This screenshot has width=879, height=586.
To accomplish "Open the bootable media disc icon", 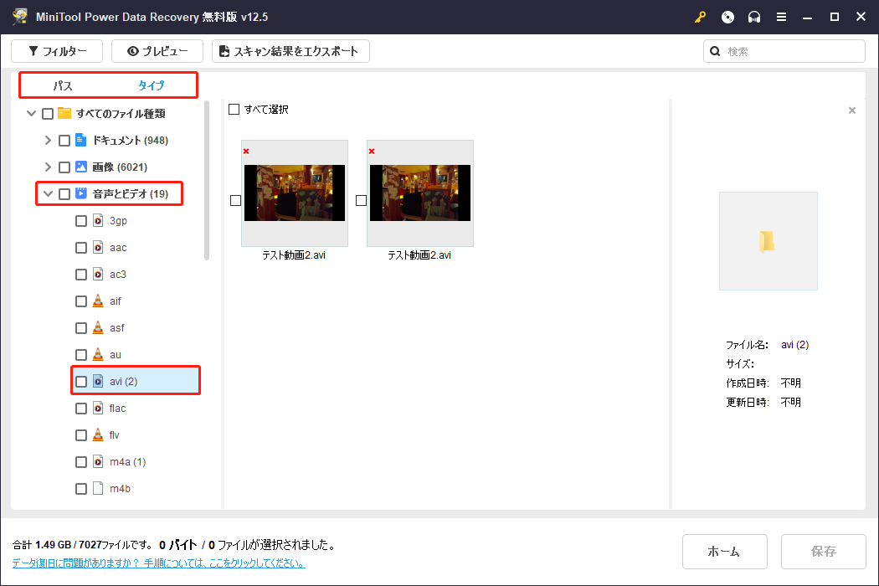I will click(x=727, y=17).
